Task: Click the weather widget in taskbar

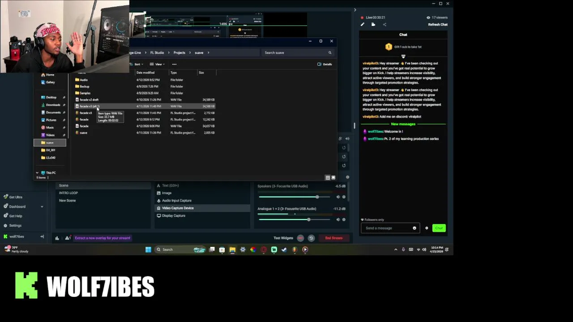Action: tap(17, 249)
